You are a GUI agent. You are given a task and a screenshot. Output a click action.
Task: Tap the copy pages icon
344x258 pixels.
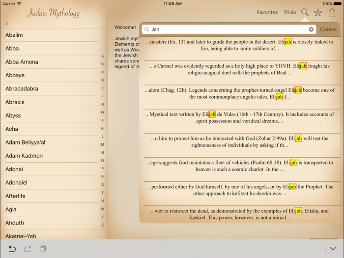pos(43,249)
